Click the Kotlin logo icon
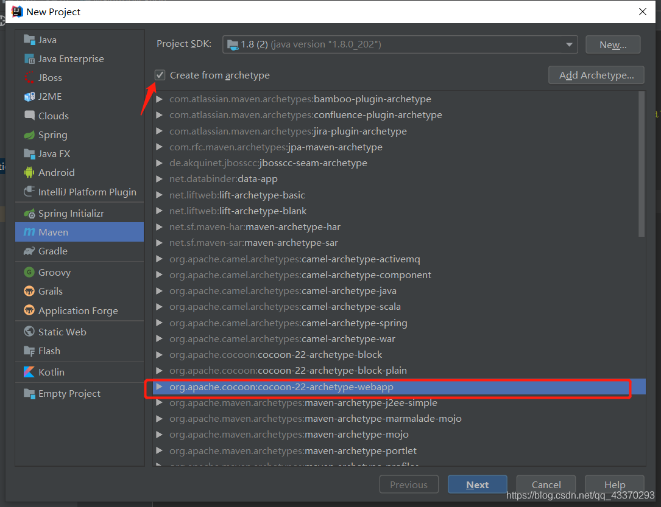 pyautogui.click(x=29, y=372)
